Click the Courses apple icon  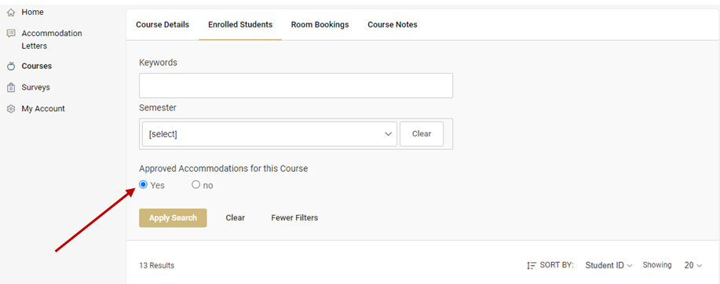[11, 66]
